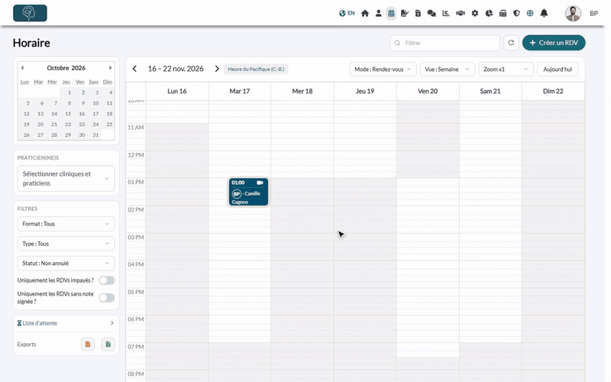Toggle Uniquement les RDVs impayés switch
Image resolution: width=611 pixels, height=382 pixels.
click(x=107, y=280)
